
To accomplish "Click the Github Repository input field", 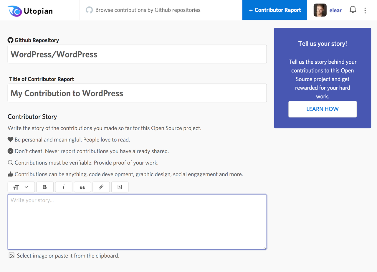I will (137, 54).
